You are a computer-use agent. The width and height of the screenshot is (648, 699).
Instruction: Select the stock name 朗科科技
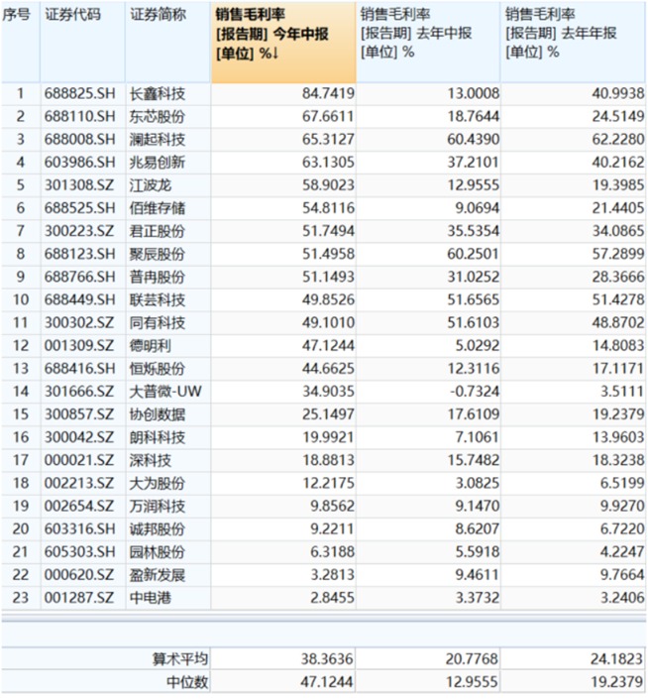[x=158, y=437]
